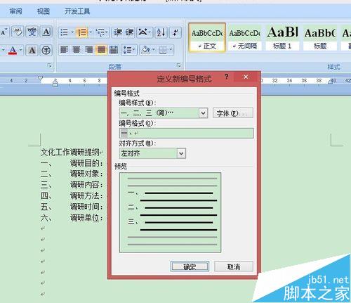Open the Enclose Characters (字) tool
351x303 pixels.
point(46,50)
